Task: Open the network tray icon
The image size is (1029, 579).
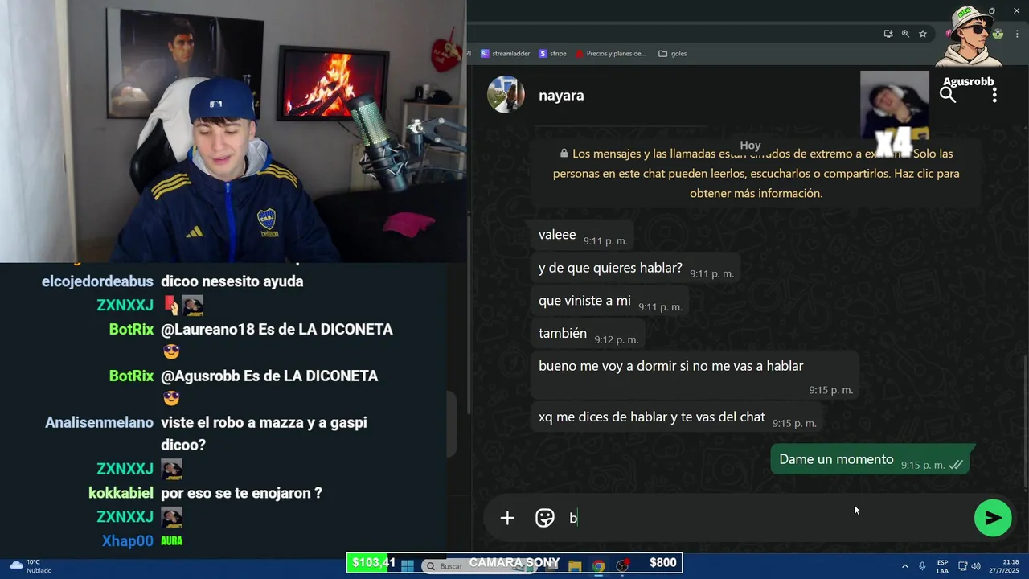Action: [962, 566]
